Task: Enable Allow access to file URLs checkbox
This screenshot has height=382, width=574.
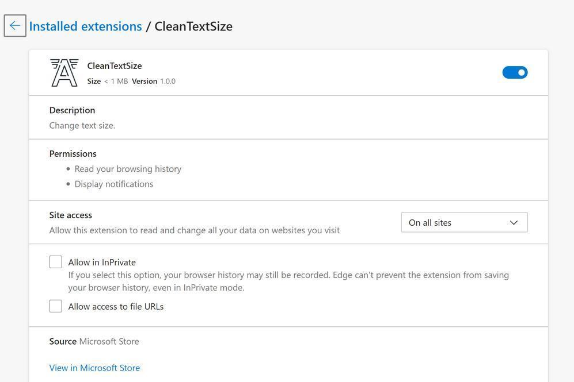Action: pos(56,306)
